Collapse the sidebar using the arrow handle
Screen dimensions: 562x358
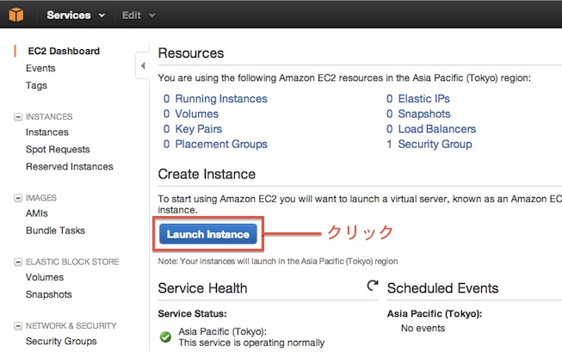[142, 65]
